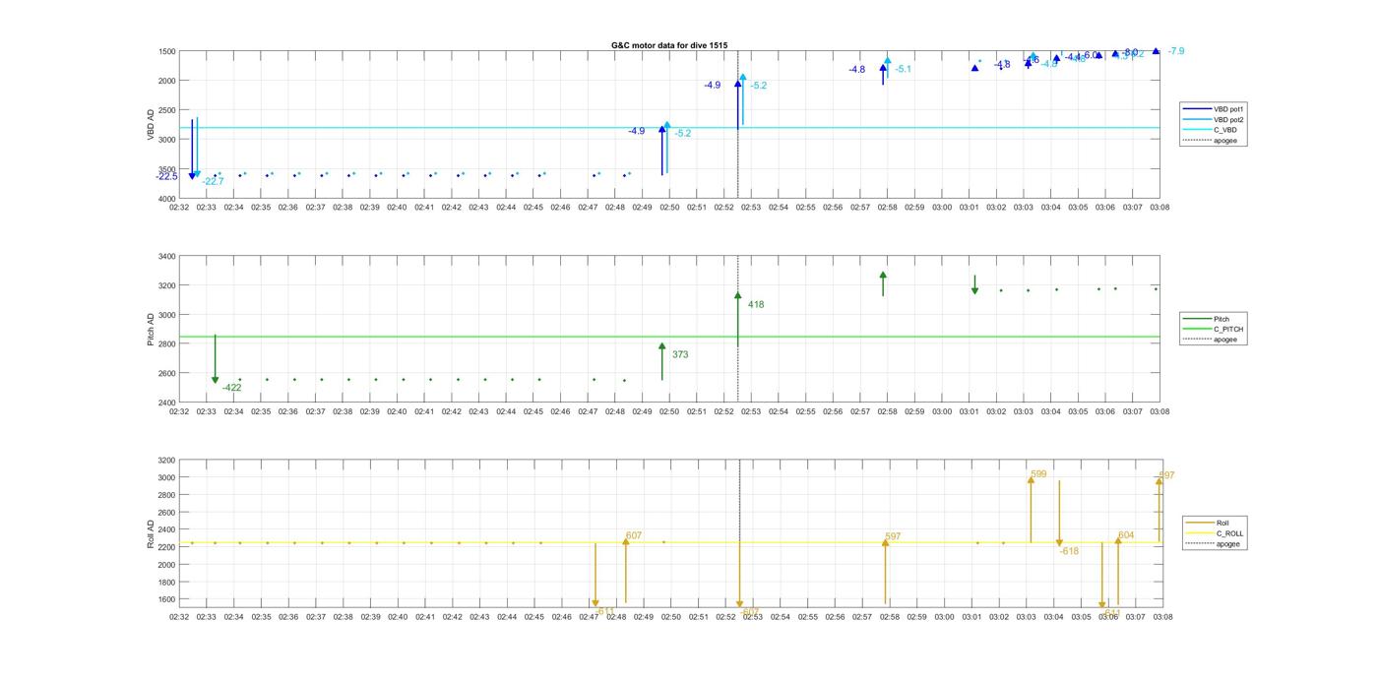The width and height of the screenshot is (1378, 682).
Task: Click the "-22.5" data label in VBD plot
Action: [x=166, y=176]
